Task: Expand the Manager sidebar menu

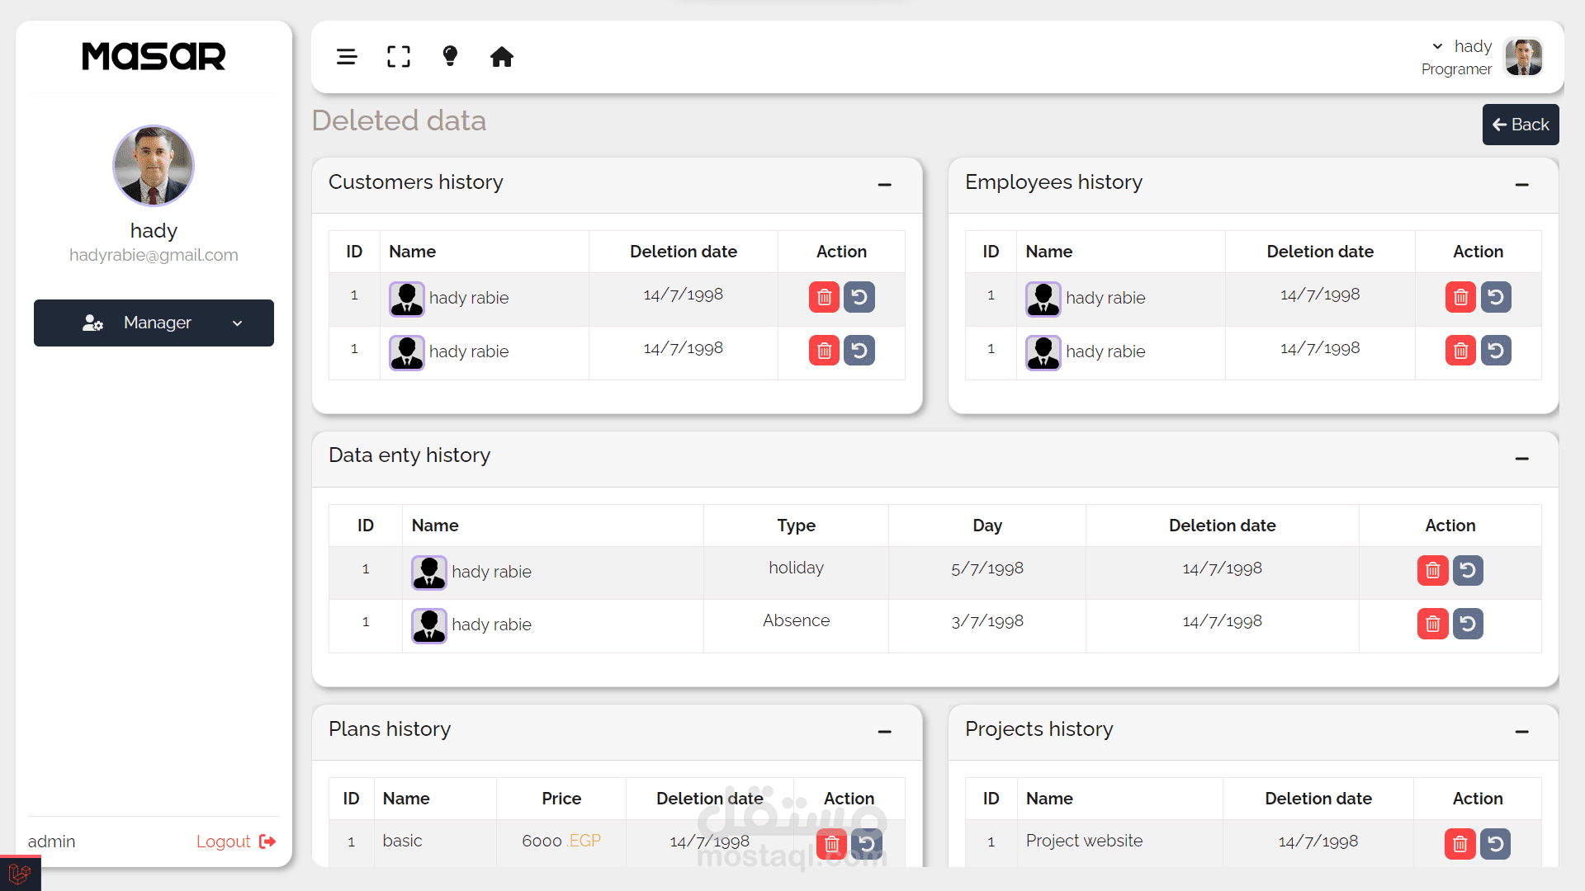Action: point(154,323)
